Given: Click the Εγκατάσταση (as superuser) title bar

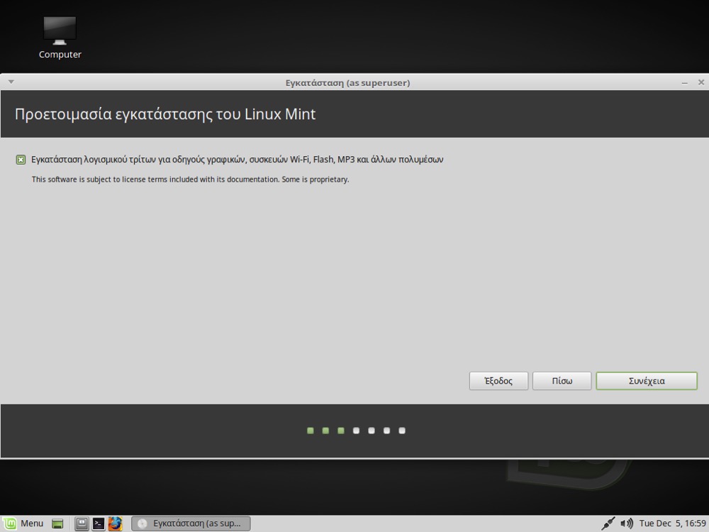Looking at the screenshot, I should [x=347, y=83].
